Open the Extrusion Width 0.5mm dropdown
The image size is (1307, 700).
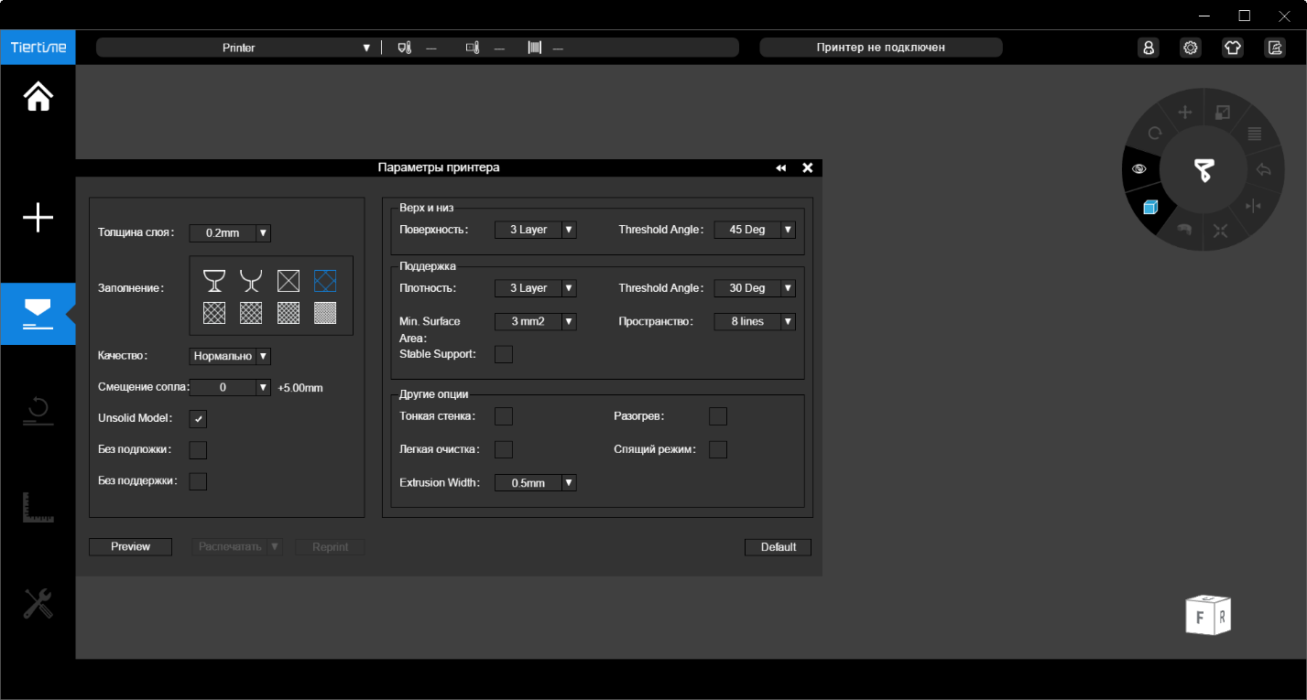click(536, 482)
